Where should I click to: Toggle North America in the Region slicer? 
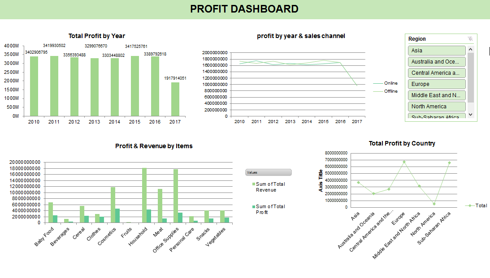click(437, 106)
